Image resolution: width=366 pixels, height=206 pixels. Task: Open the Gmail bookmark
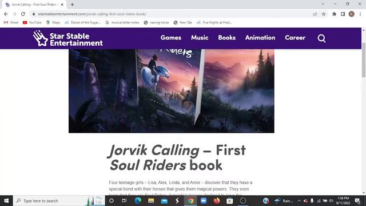[11, 22]
